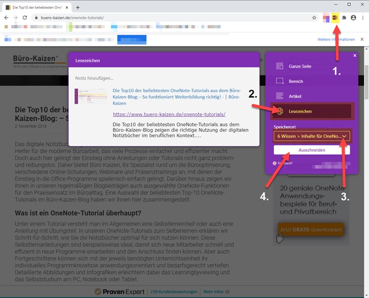The width and height of the screenshot is (369, 298).
Task: Click the bookmark preview thumbnail
Action: click(x=91, y=96)
